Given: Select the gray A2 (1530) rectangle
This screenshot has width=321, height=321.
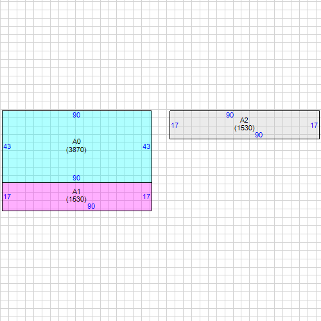Looking at the screenshot, I should [245, 125].
